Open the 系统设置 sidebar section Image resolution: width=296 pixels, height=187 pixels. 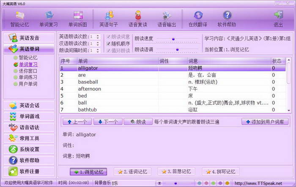(x=30, y=149)
